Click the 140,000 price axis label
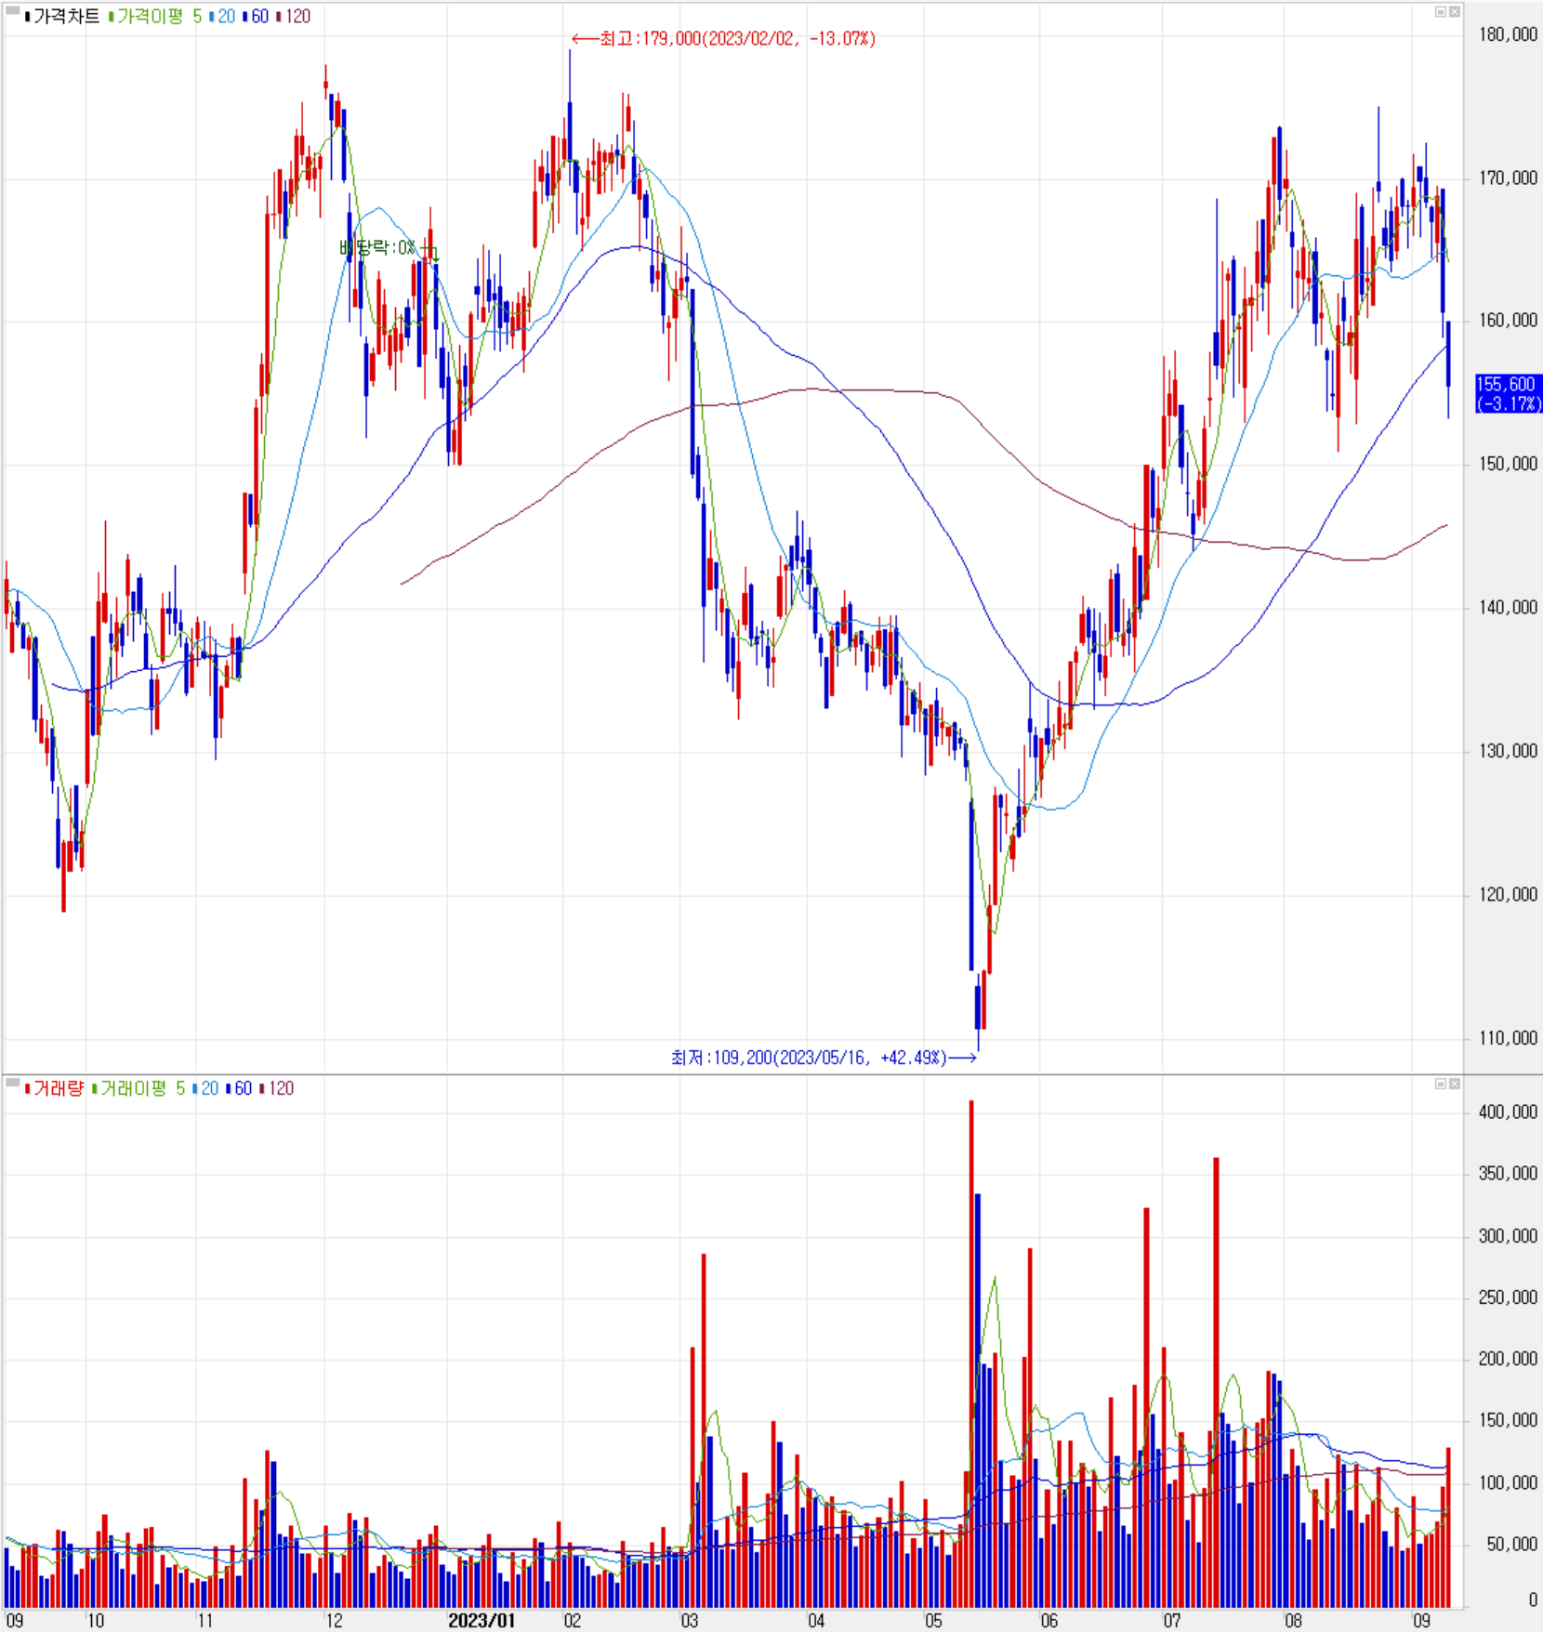 [1508, 608]
